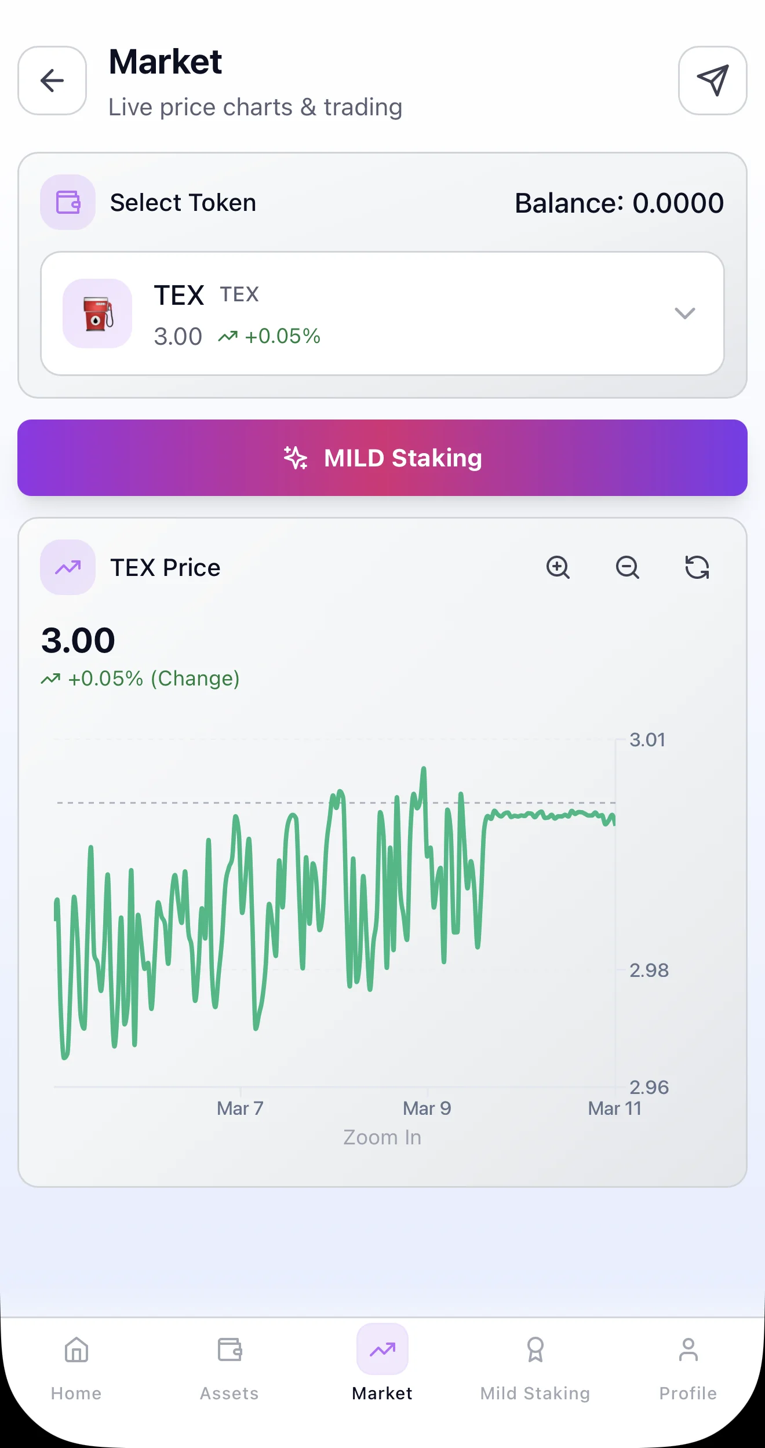The image size is (765, 1448).
Task: Open the Profile tab
Action: point(688,1369)
